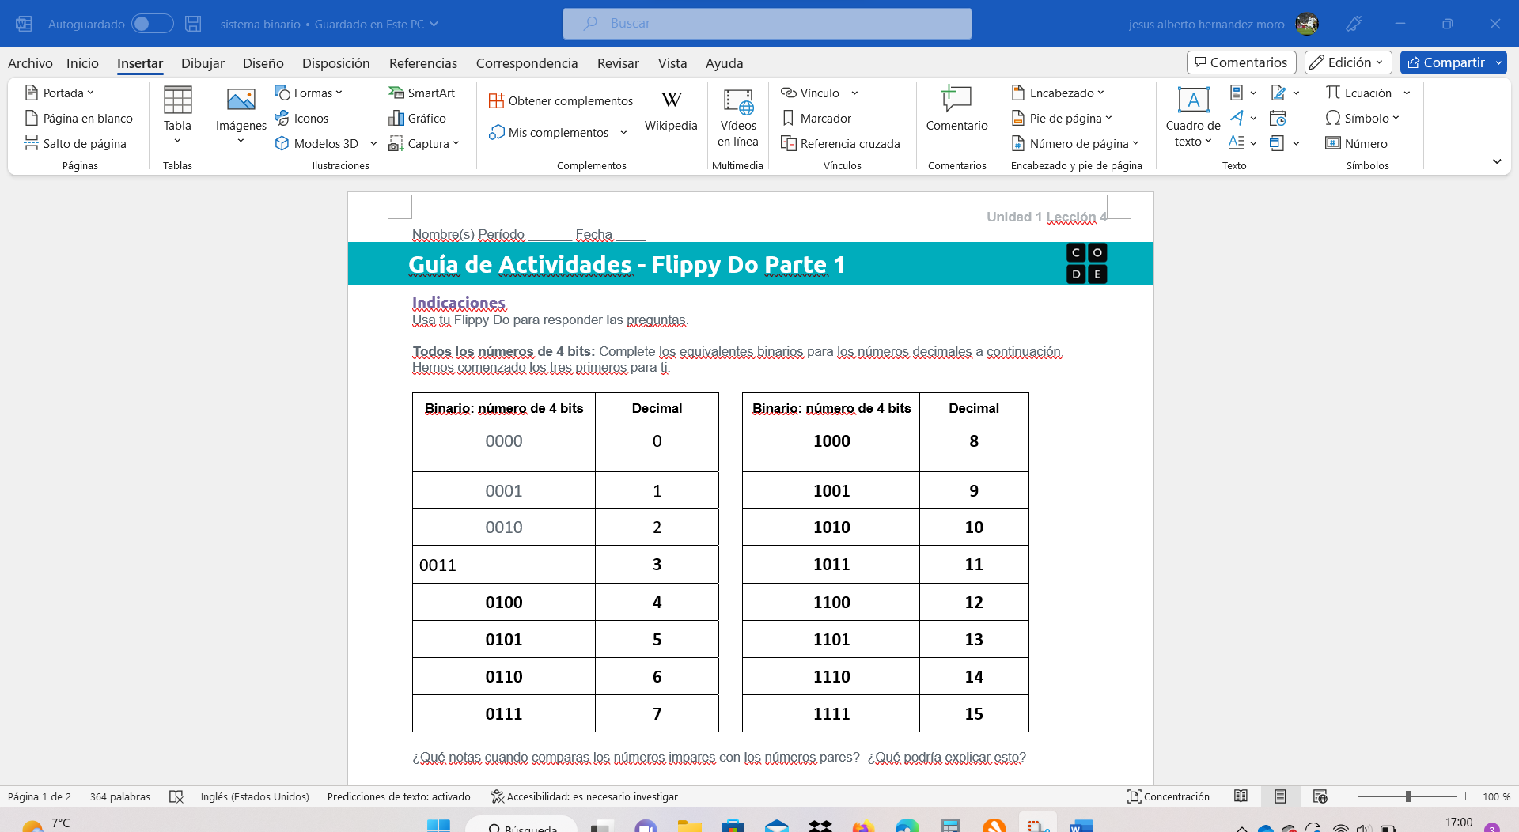Image resolution: width=1519 pixels, height=832 pixels.
Task: Toggle Concentración focus mode
Action: 1169,796
